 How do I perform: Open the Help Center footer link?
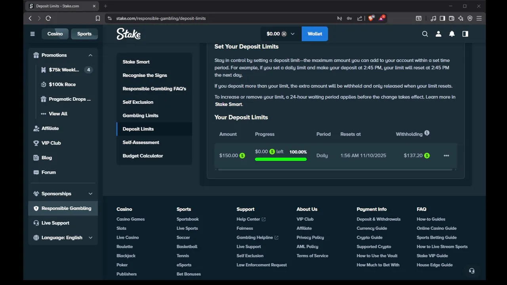(x=251, y=219)
